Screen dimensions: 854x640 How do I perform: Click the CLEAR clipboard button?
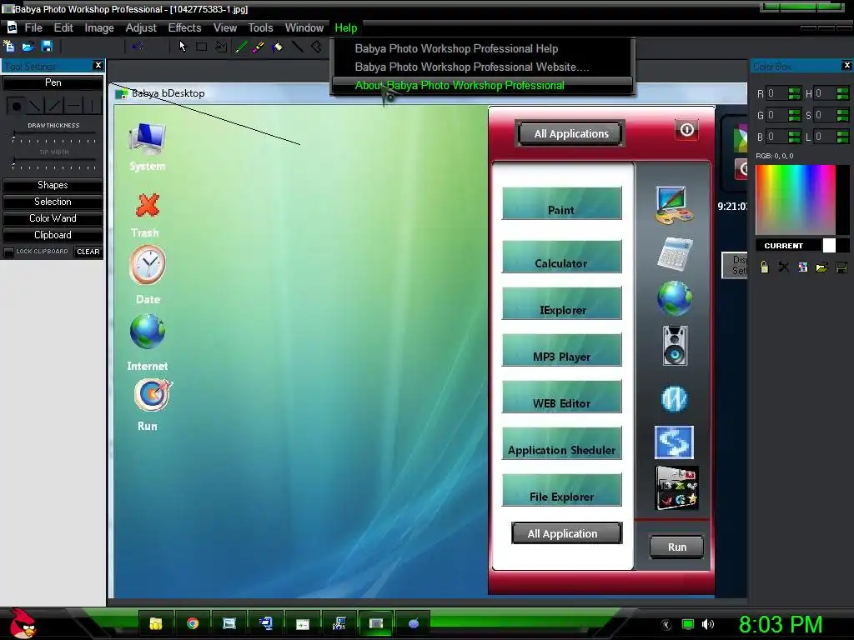(88, 252)
